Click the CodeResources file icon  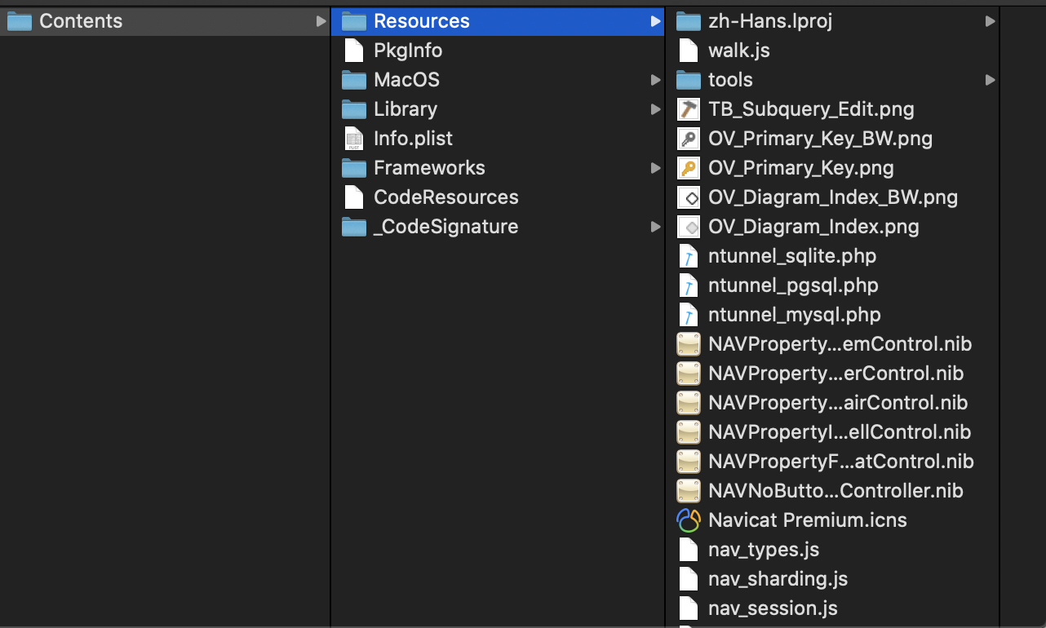coord(354,197)
